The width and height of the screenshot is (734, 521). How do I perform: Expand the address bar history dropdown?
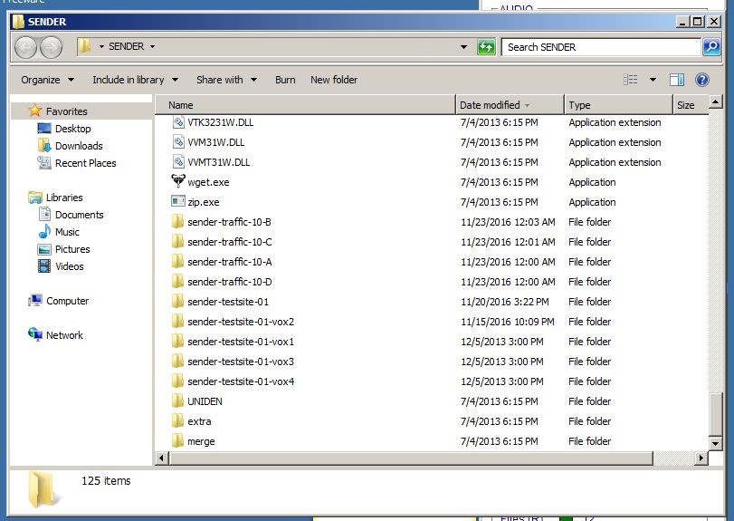pos(463,47)
